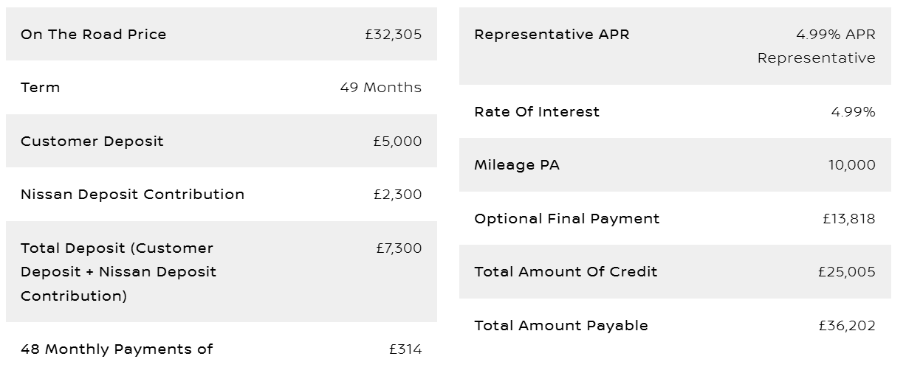Select the £314 monthly payment value

click(405, 349)
